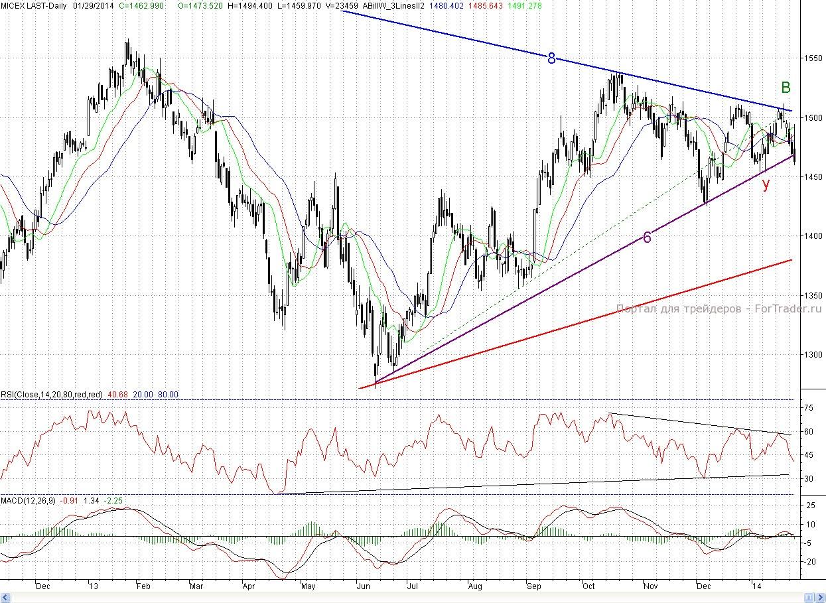Click the MICEX LAST-Daily chart title
The height and width of the screenshot is (603, 826).
pyautogui.click(x=33, y=5)
